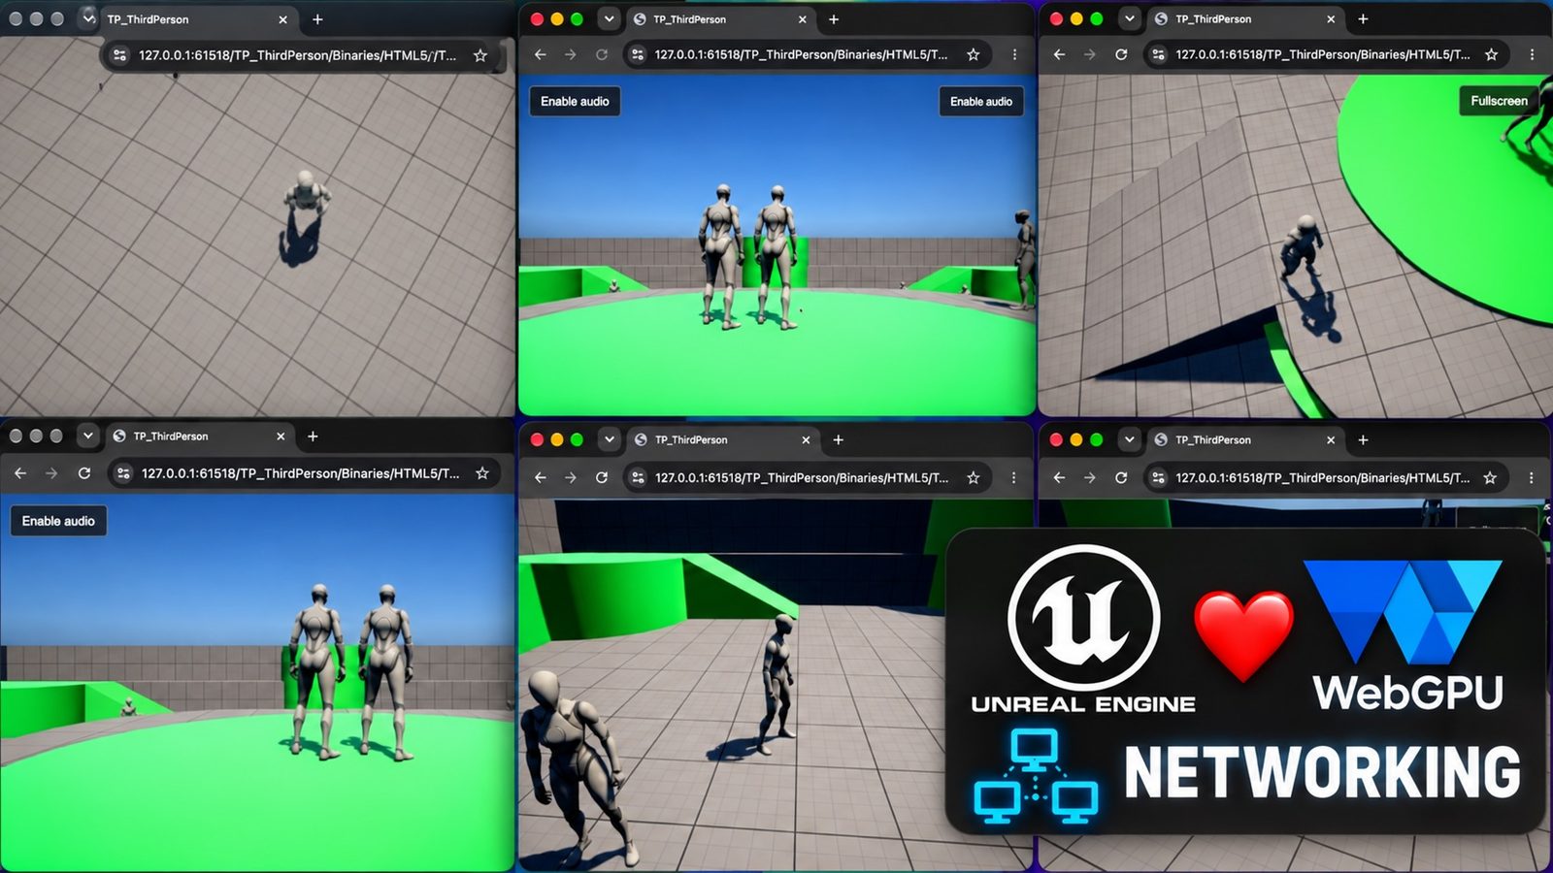The height and width of the screenshot is (873, 1553).
Task: Reload the page in top-middle window
Action: [602, 54]
